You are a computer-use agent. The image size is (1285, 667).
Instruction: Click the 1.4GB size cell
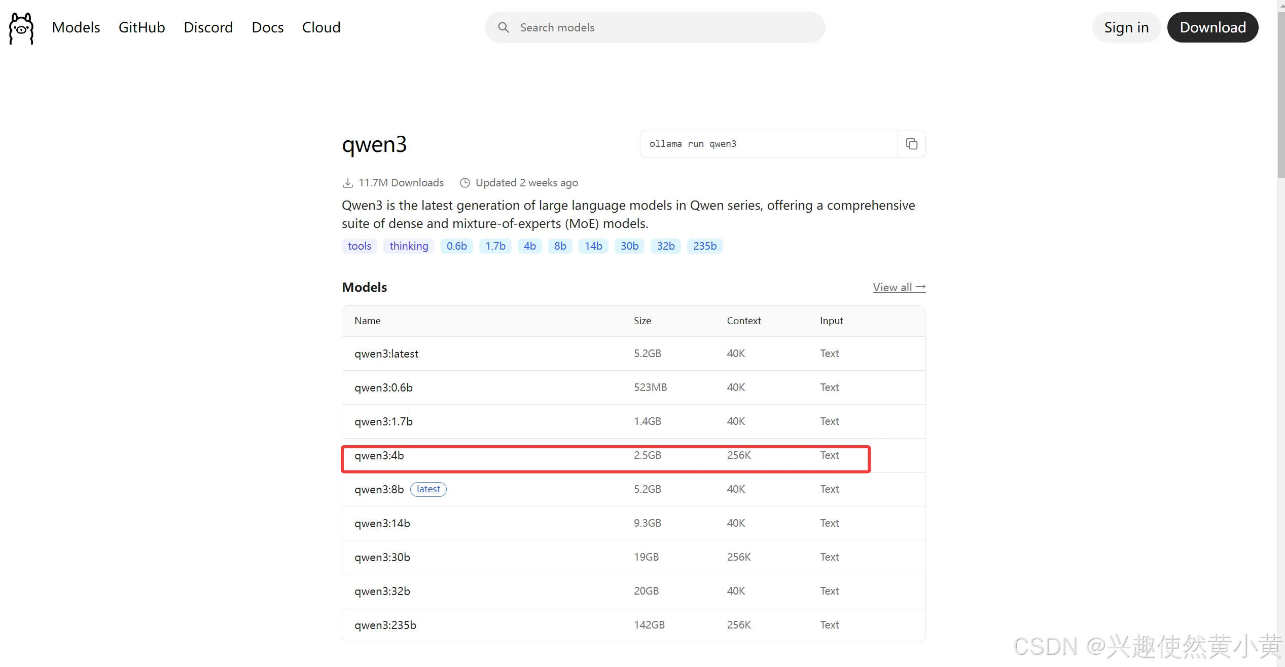pyautogui.click(x=647, y=421)
